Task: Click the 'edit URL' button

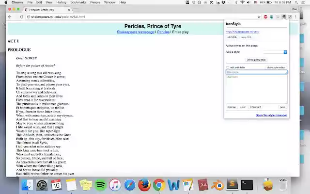Action: (x=232, y=37)
